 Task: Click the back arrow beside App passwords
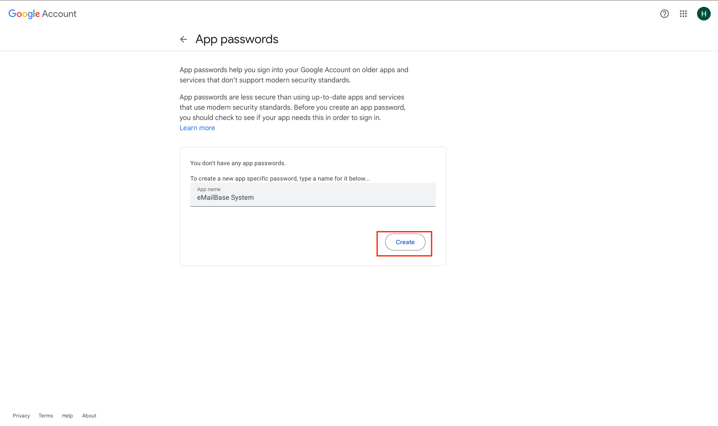tap(183, 39)
